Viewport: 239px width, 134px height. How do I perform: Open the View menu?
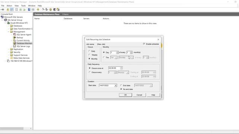coord(16,6)
